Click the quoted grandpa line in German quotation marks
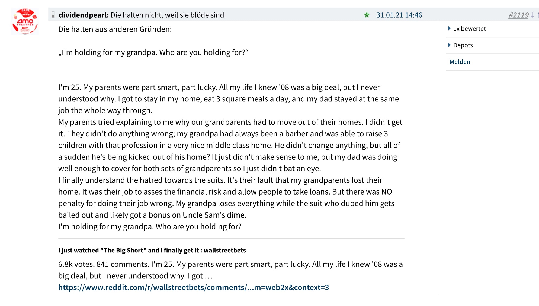539x306 pixels. [153, 52]
